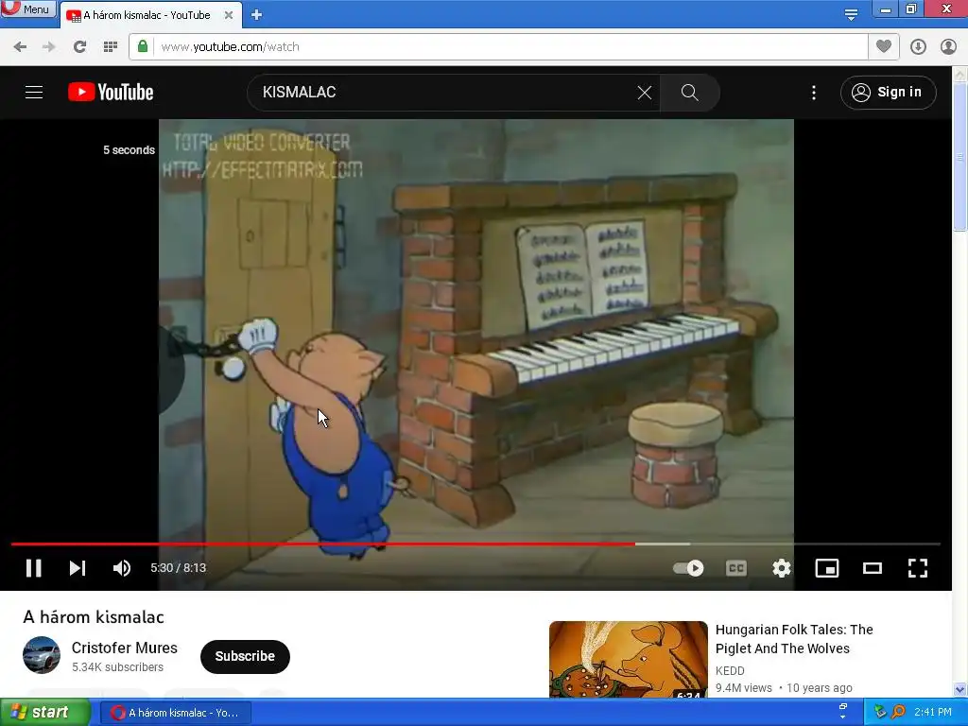This screenshot has width=968, height=726.
Task: Select Opera taskbar window button
Action: [176, 713]
